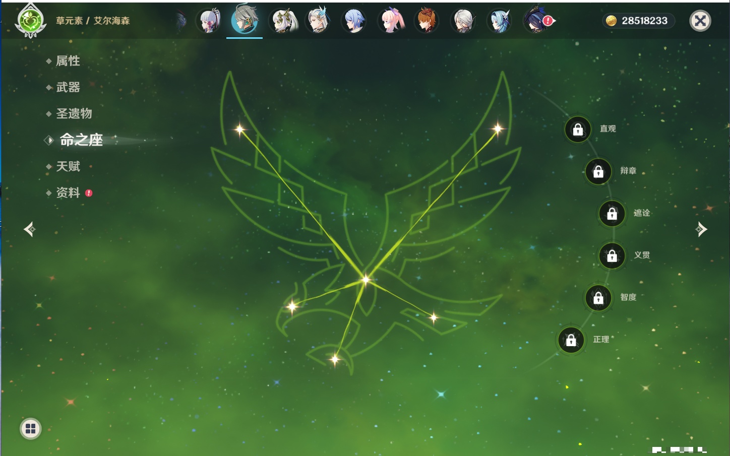The width and height of the screenshot is (730, 456).
Task: Select the short blue-haired avatar
Action: tap(354, 21)
